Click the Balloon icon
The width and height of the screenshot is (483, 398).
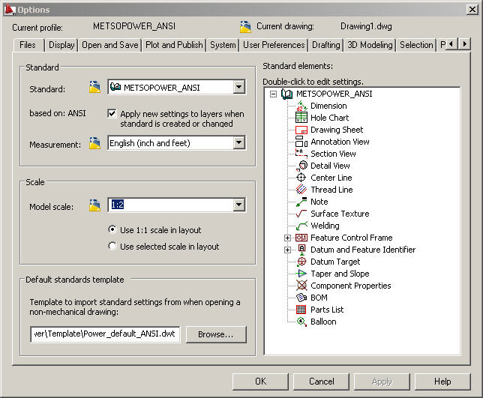click(301, 322)
